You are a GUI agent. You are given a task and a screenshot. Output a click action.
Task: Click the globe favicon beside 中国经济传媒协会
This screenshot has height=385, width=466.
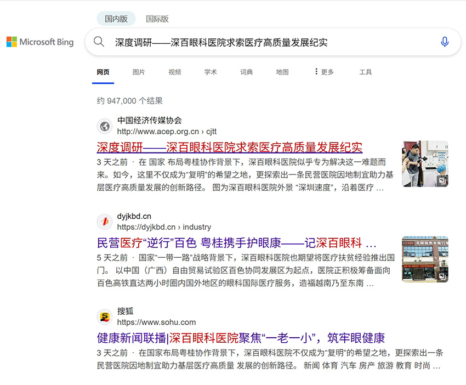click(105, 126)
